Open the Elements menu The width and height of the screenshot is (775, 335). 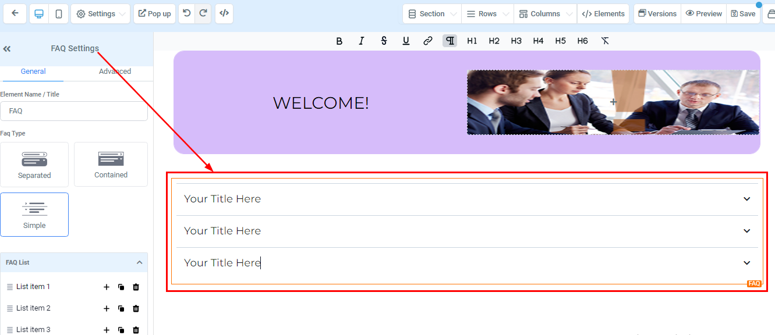(x=603, y=14)
